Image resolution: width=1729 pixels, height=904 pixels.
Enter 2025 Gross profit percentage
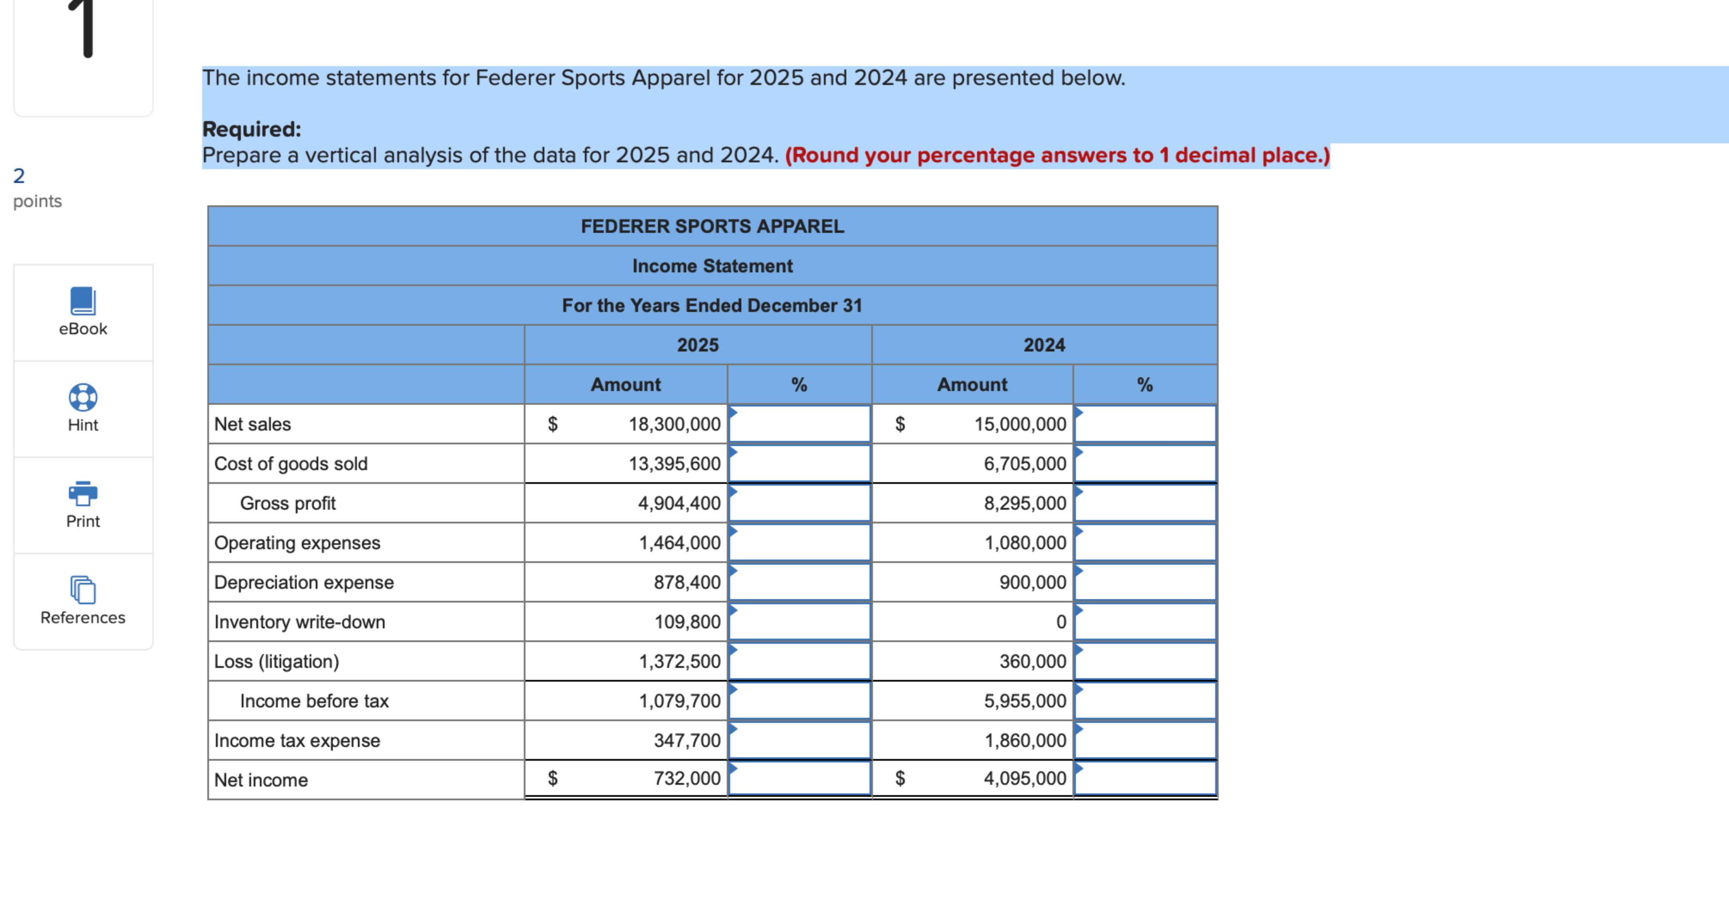(799, 503)
